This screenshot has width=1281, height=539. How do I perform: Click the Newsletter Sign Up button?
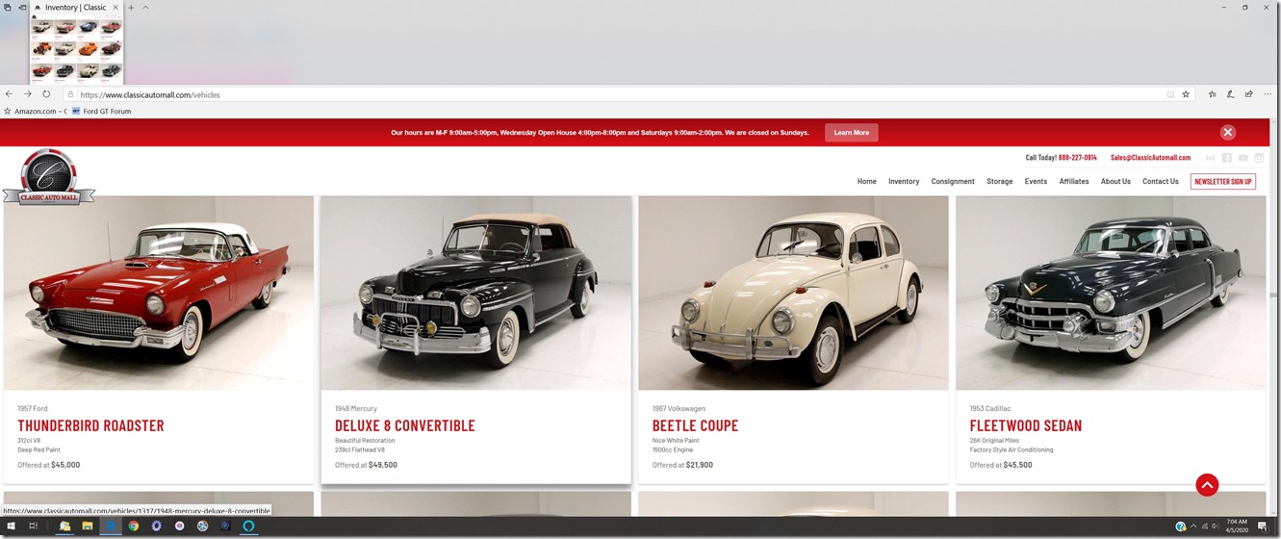tap(1222, 181)
